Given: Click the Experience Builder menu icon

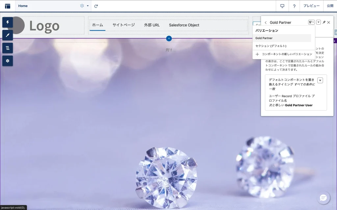Looking at the screenshot, I should 8,6.
